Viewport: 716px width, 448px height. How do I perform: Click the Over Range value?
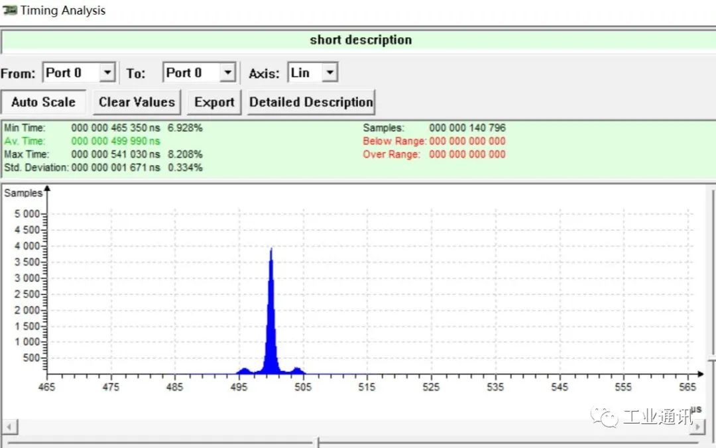(x=467, y=154)
